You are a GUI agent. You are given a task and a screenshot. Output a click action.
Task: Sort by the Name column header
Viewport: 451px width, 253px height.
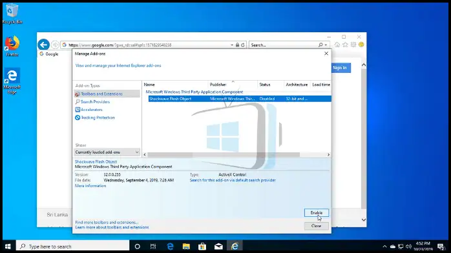coord(175,85)
